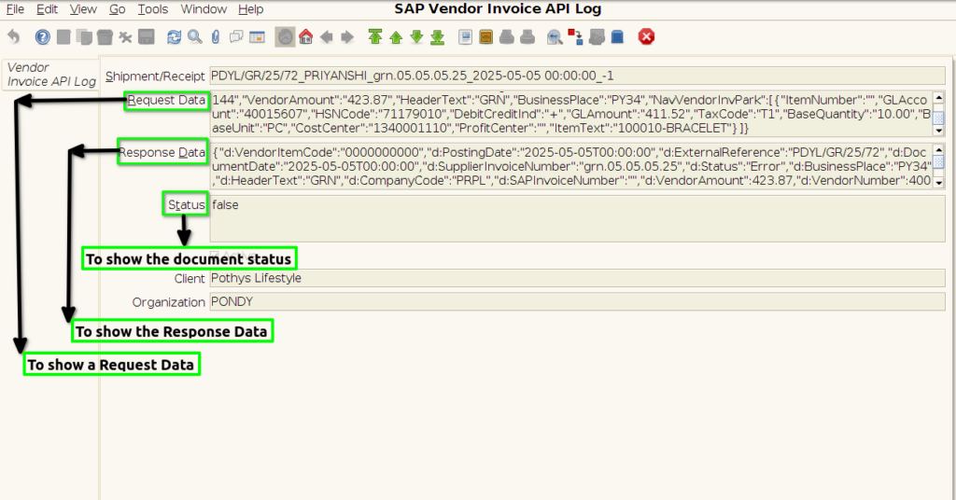Screen dimensions: 956x500
Task: Open the Go menu
Action: click(x=117, y=9)
